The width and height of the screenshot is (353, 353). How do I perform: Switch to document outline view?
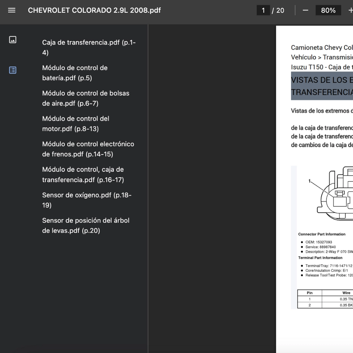click(x=13, y=70)
